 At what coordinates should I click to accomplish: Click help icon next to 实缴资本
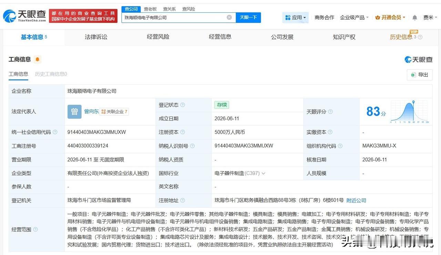pyautogui.click(x=330, y=132)
